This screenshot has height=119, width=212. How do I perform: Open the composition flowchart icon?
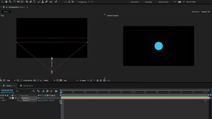[x=101, y=80]
